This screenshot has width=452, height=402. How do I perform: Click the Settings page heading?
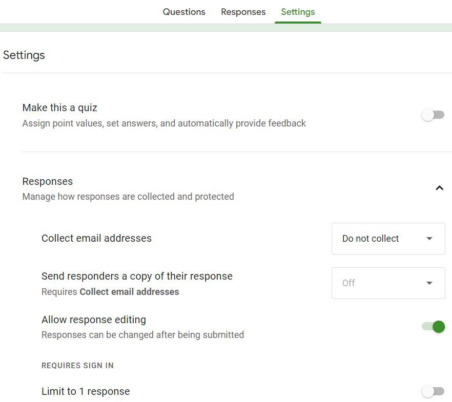(24, 55)
